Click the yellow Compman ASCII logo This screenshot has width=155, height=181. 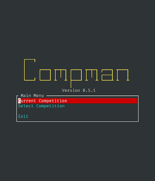click(x=77, y=73)
